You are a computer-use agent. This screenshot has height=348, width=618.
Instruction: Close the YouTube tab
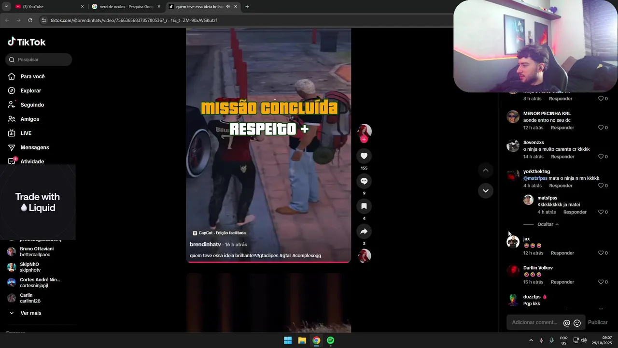(x=82, y=7)
